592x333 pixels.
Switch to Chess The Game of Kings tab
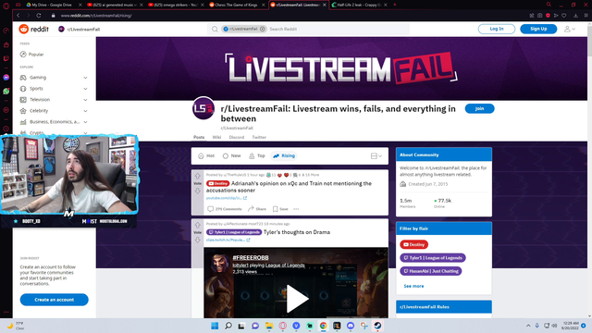coord(237,5)
